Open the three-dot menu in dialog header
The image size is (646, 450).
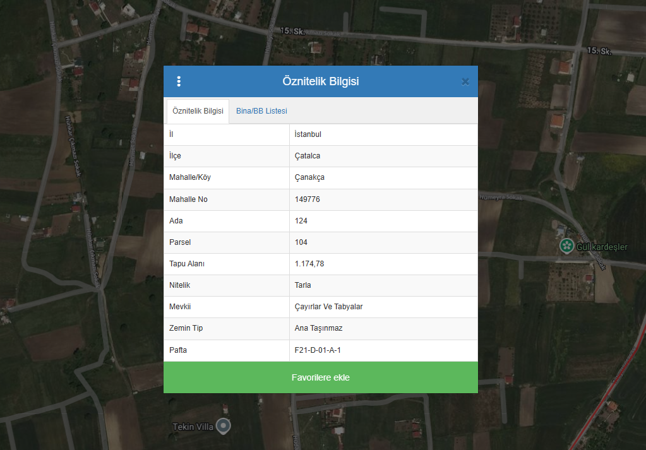tap(179, 81)
